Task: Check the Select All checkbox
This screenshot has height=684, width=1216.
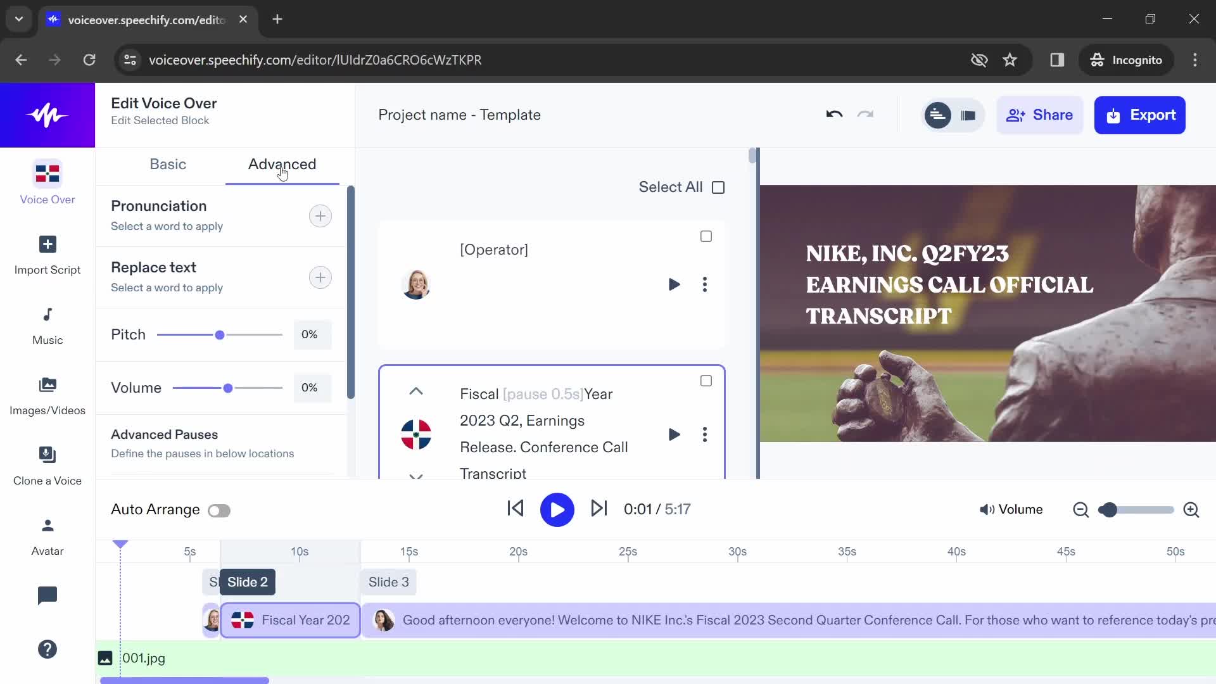Action: [719, 187]
